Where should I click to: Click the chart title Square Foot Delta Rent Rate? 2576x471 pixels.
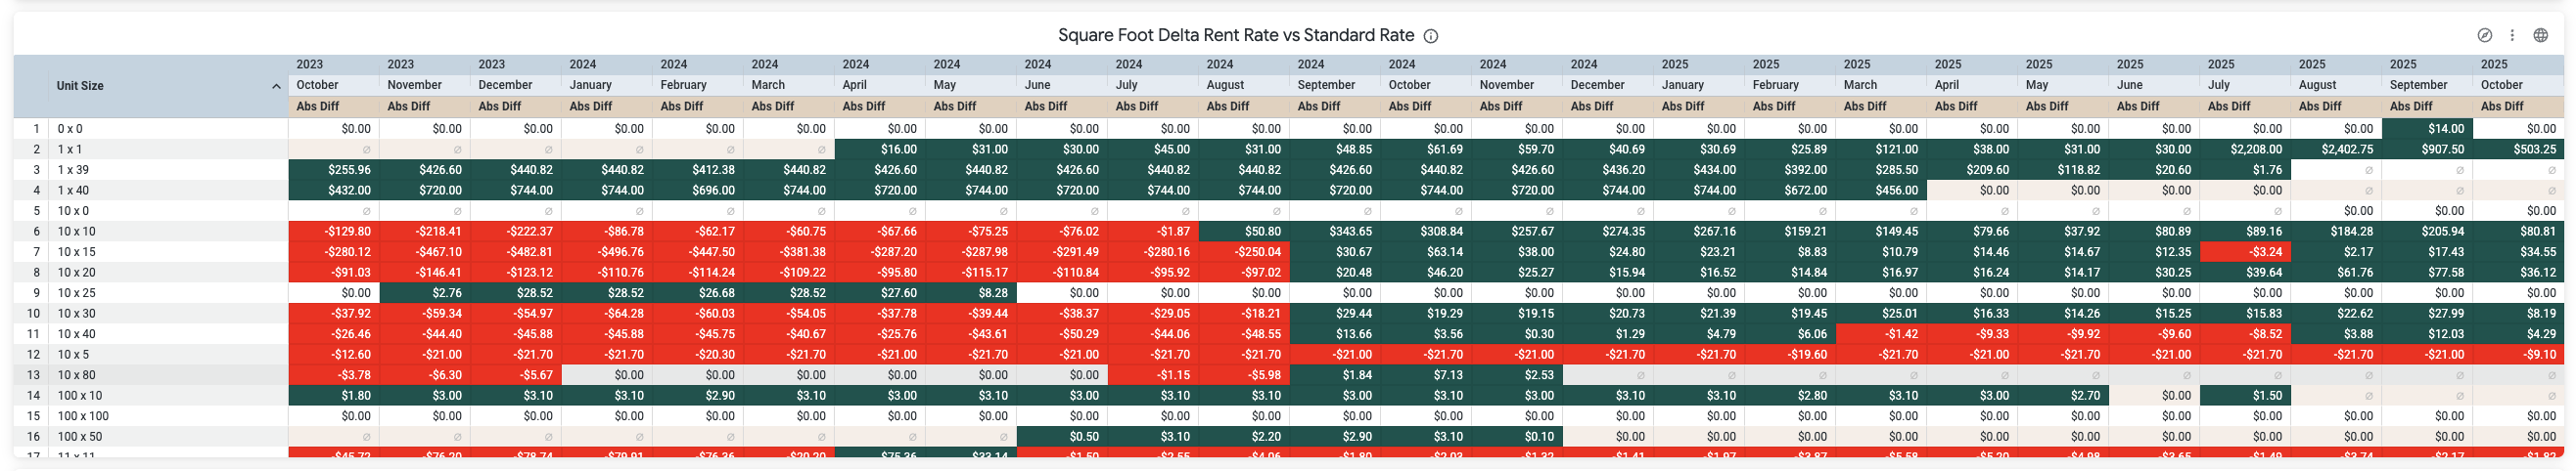click(1235, 36)
